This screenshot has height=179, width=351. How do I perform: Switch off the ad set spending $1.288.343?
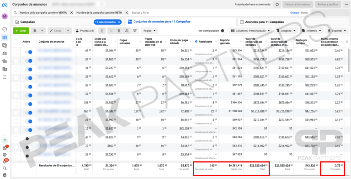click(x=29, y=113)
